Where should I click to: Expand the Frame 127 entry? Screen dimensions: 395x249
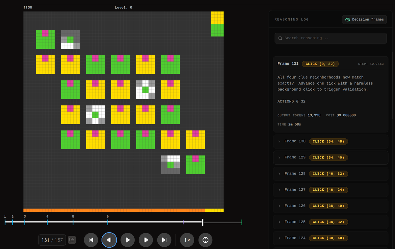[x=330, y=190]
